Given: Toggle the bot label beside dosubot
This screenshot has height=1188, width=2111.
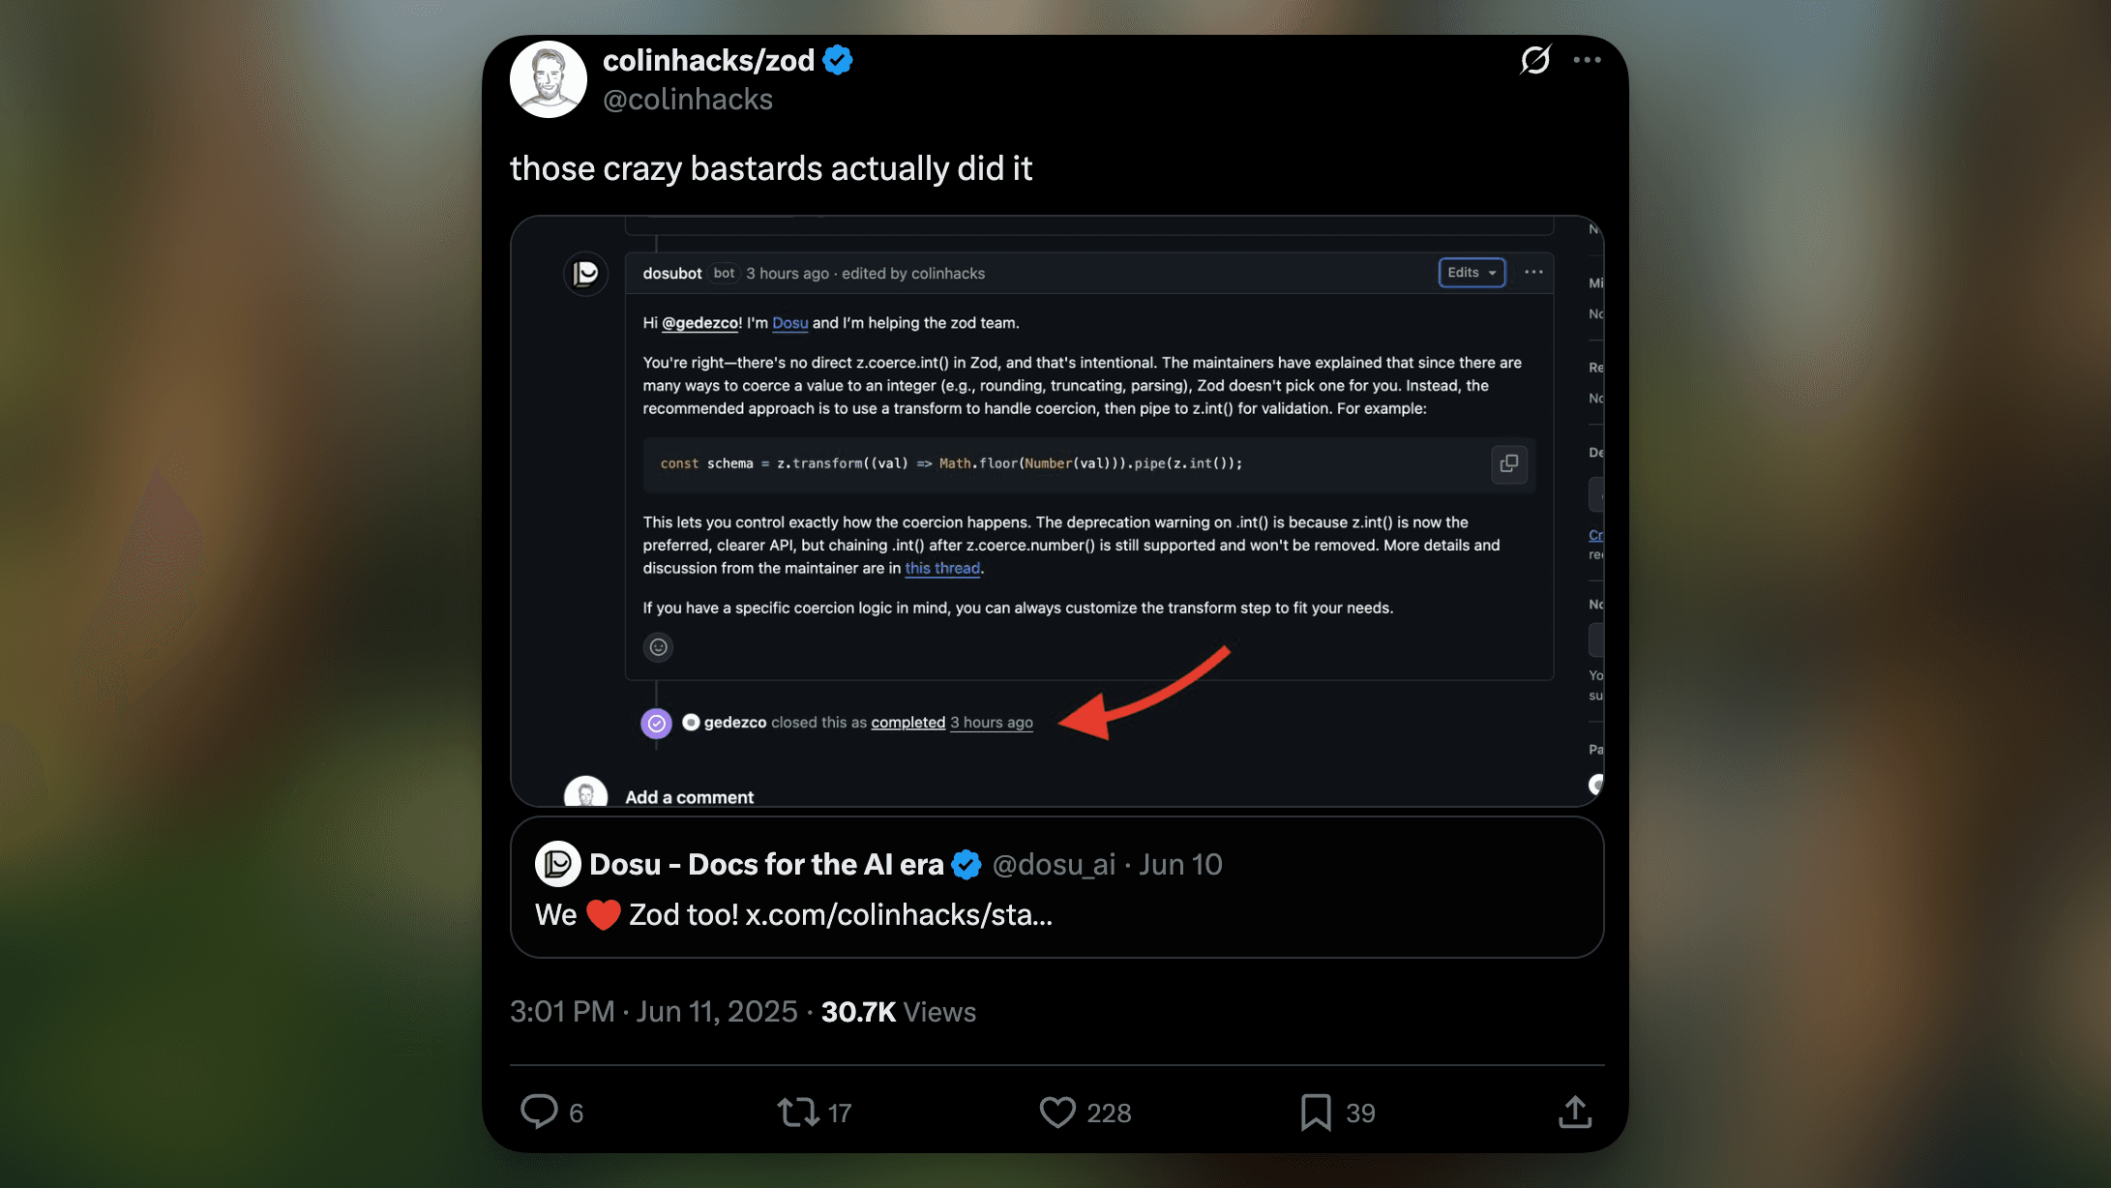Looking at the screenshot, I should pos(723,274).
